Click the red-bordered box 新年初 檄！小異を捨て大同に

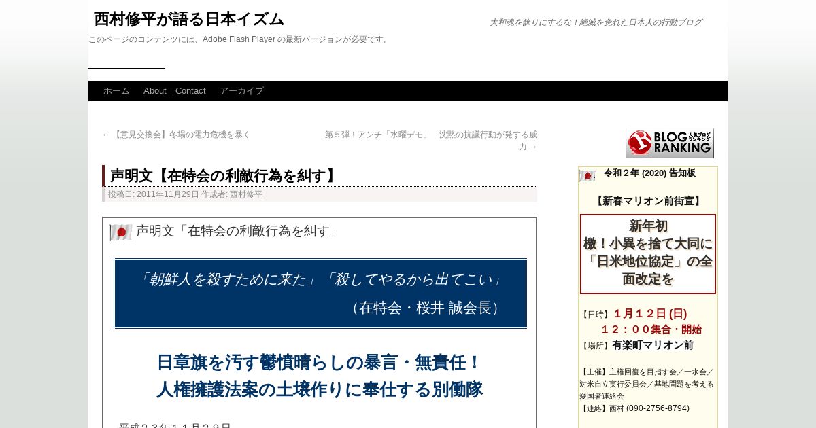[648, 254]
